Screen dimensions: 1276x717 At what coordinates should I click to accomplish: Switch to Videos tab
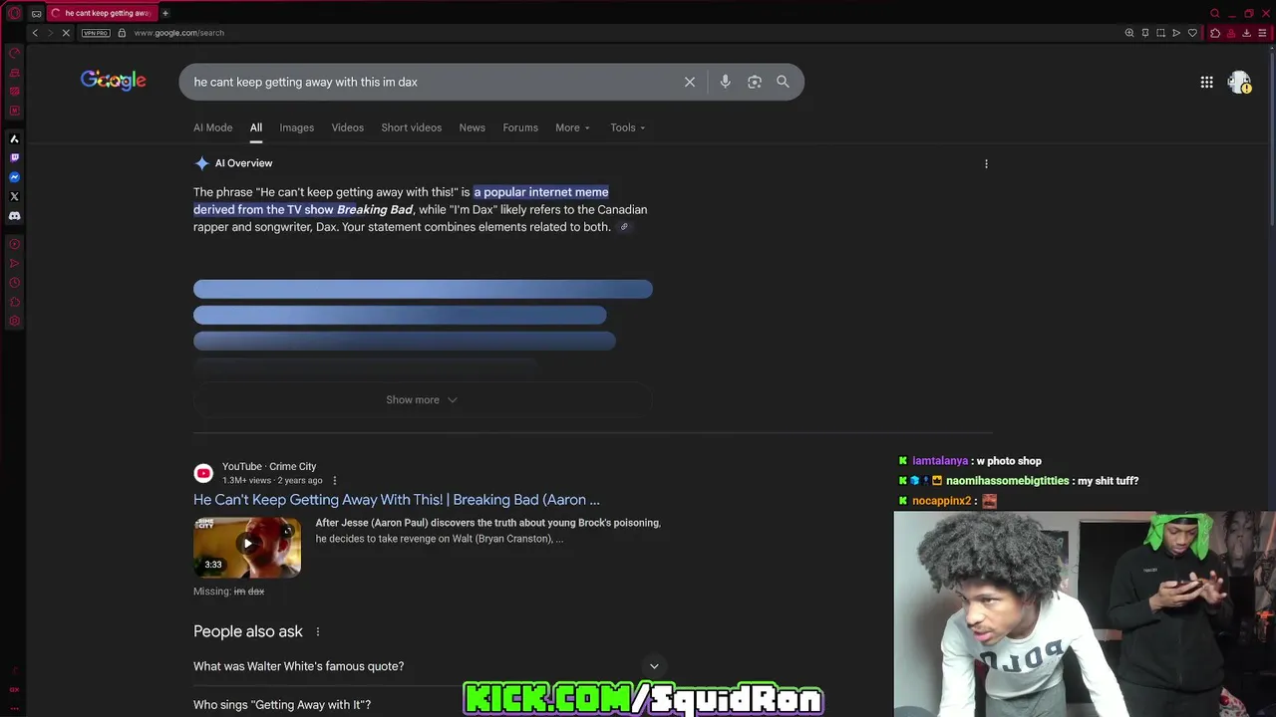click(x=348, y=127)
